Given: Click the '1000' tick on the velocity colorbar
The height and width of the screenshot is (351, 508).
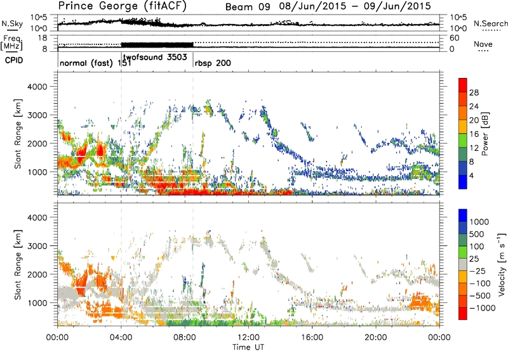Looking at the screenshot, I should click(479, 222).
